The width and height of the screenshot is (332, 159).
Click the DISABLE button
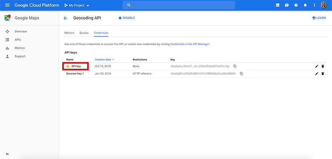tap(127, 18)
